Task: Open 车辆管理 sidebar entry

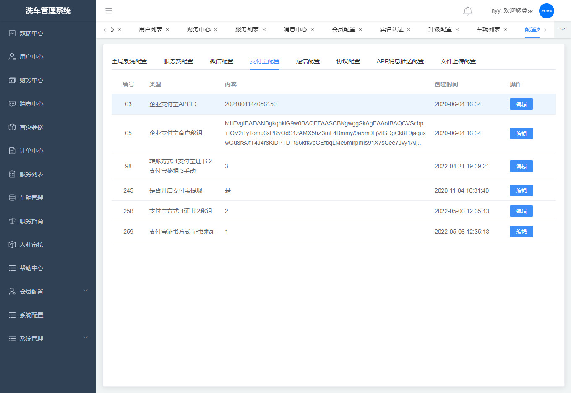Action: [31, 198]
